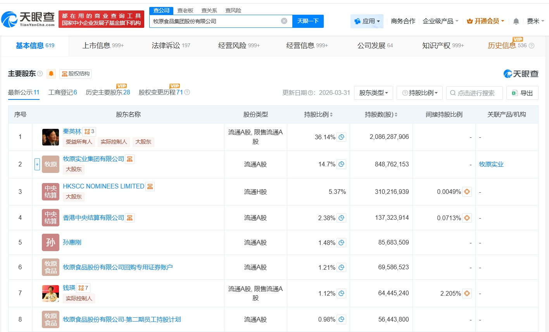Open pie chart icon for 1.12% holding

(341, 293)
